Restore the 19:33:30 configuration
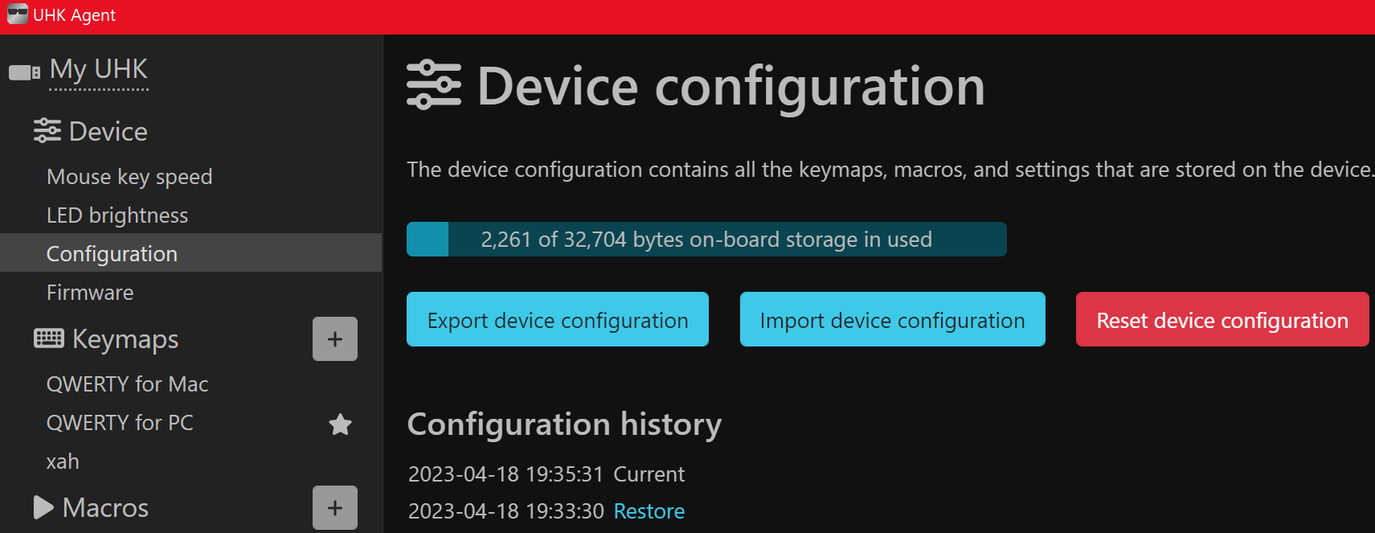This screenshot has width=1375, height=533. pos(649,511)
